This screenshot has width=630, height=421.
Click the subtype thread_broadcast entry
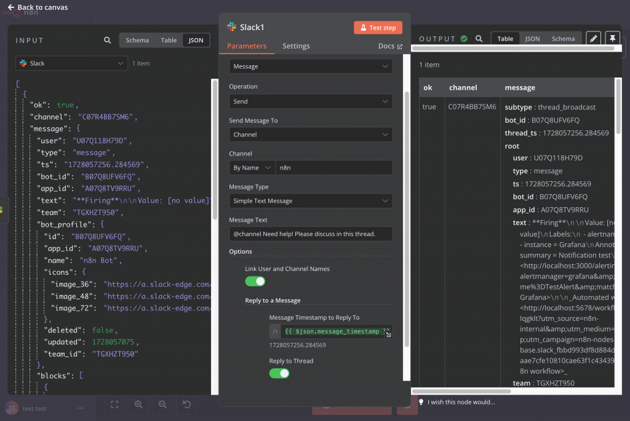point(550,107)
